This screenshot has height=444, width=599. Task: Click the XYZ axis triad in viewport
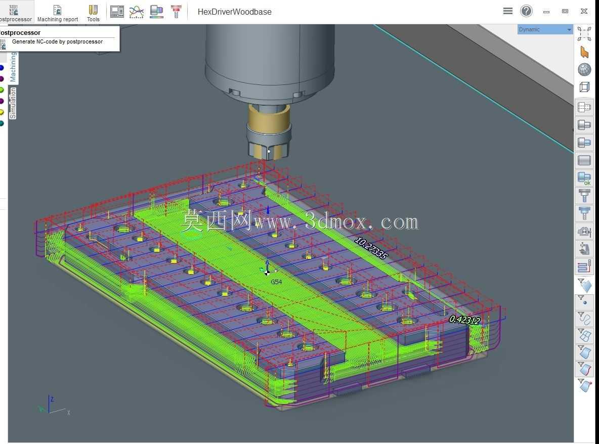click(x=54, y=406)
